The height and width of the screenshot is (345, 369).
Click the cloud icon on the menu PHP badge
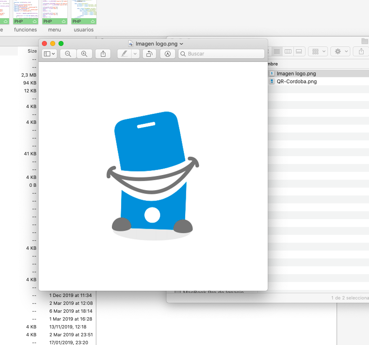point(64,22)
